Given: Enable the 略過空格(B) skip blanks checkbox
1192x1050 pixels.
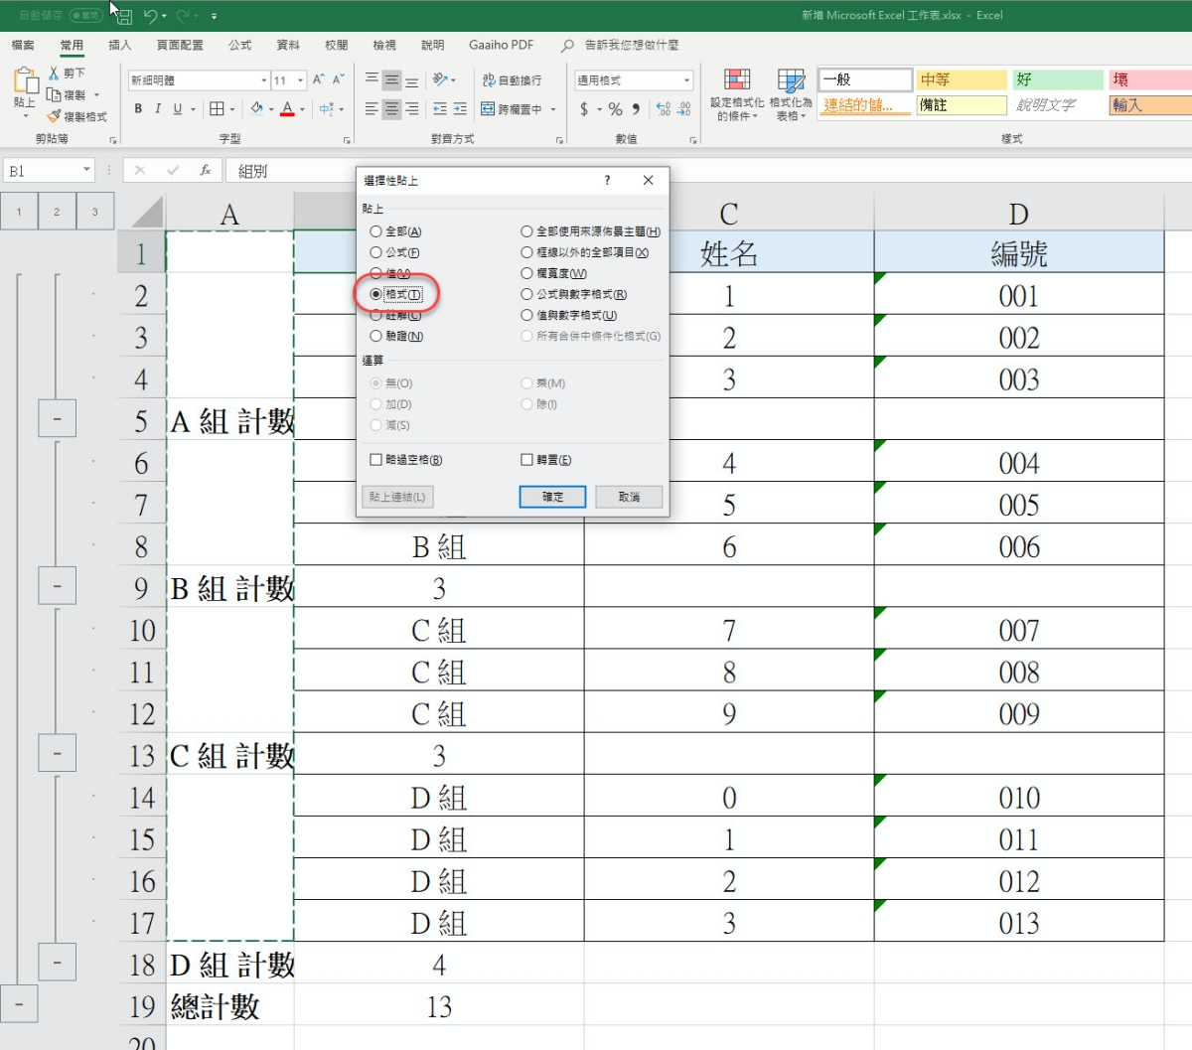Looking at the screenshot, I should click(x=375, y=460).
